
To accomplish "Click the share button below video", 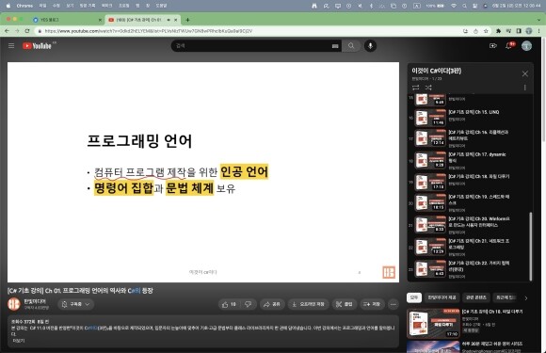I will coord(272,304).
